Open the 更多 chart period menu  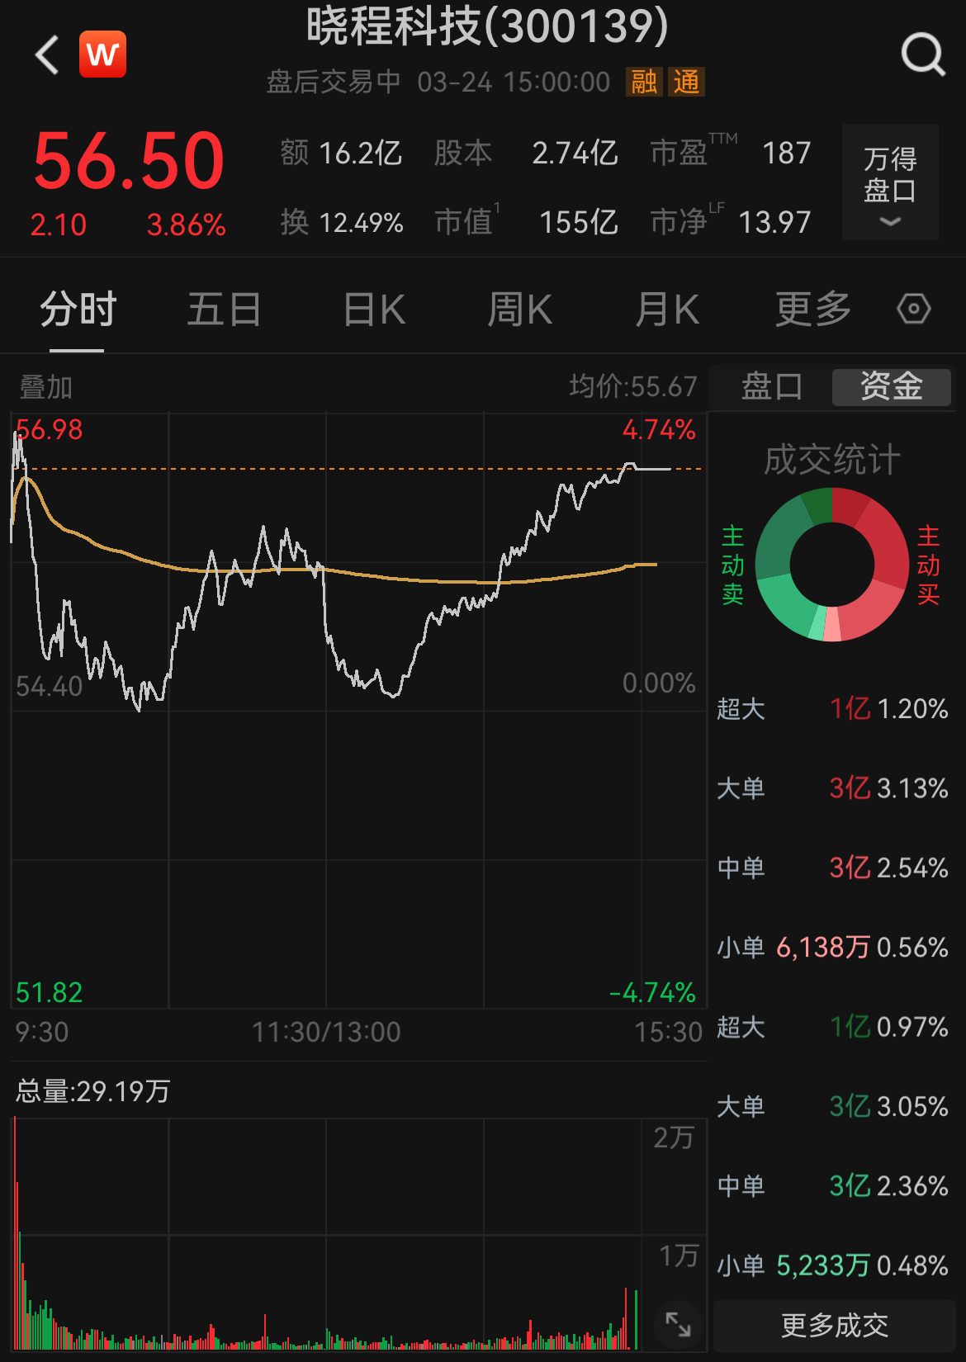[812, 310]
